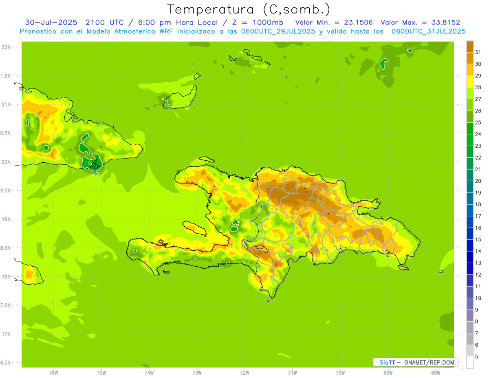Image resolution: width=489 pixels, height=378 pixels.
Task: Click the 'SisTT – ONAMET/REP.DOM.' credit box
Action: pyautogui.click(x=415, y=362)
